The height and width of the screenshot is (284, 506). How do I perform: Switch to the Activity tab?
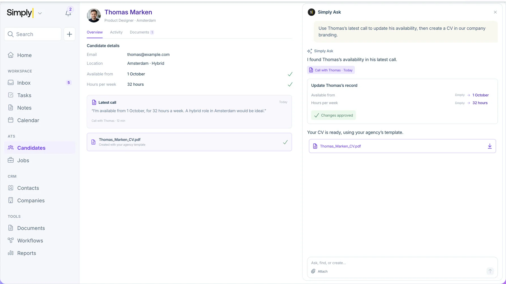(x=116, y=32)
